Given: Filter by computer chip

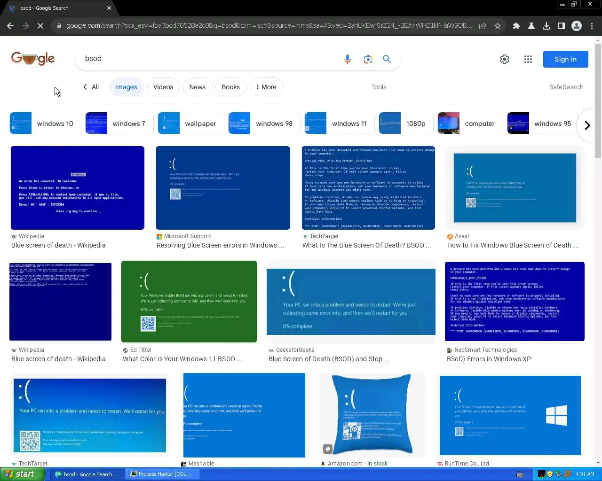Looking at the screenshot, I should click(470, 124).
